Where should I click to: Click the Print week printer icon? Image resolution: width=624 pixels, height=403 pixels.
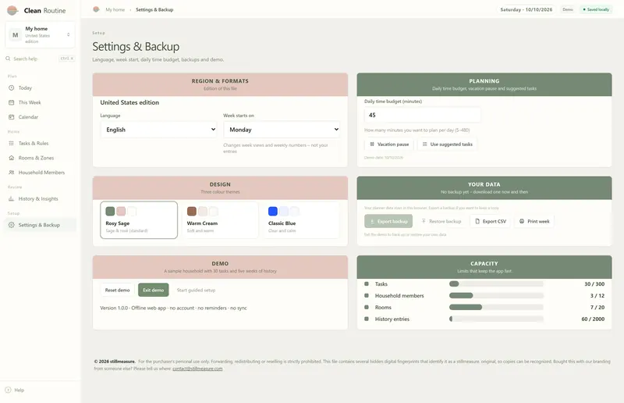click(522, 221)
